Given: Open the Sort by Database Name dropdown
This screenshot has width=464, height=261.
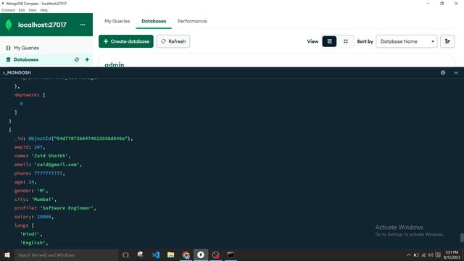Looking at the screenshot, I should click(407, 41).
